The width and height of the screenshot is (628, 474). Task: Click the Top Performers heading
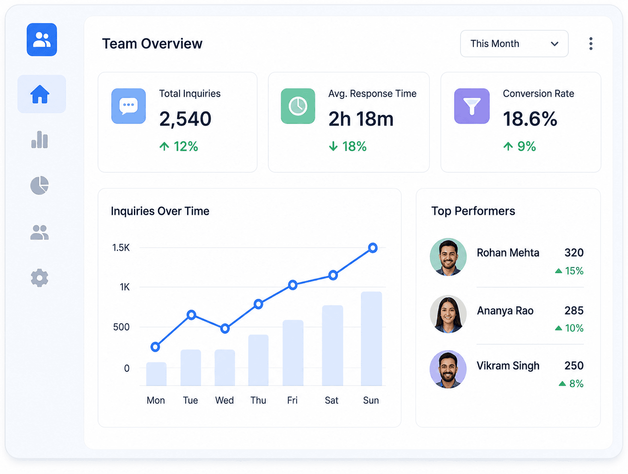(x=473, y=211)
